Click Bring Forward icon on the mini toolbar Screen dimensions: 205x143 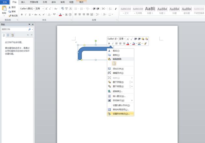143,39
